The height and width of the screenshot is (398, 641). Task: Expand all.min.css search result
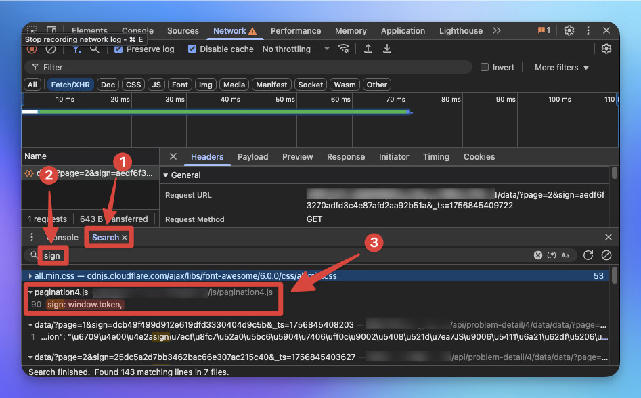[x=30, y=276]
